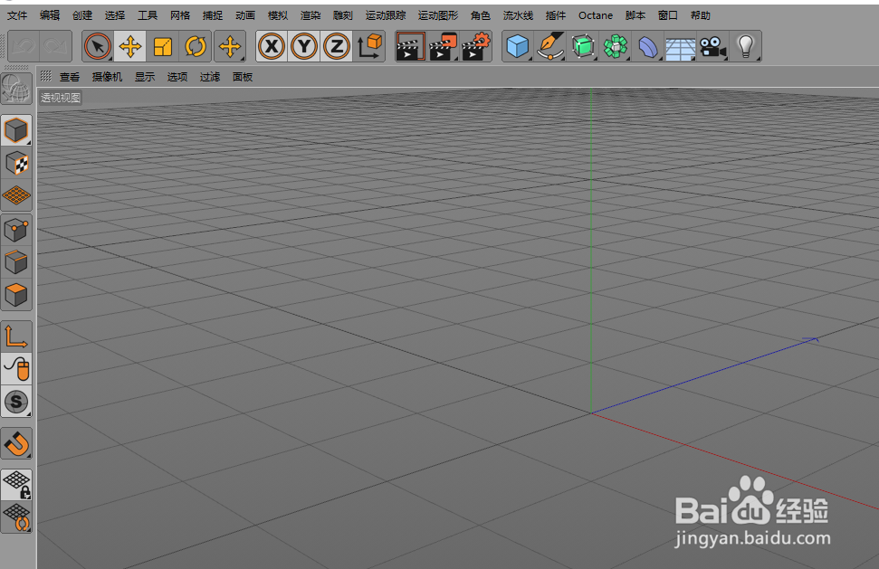Open the bend deformer icon
This screenshot has height=569, width=879.
point(648,46)
